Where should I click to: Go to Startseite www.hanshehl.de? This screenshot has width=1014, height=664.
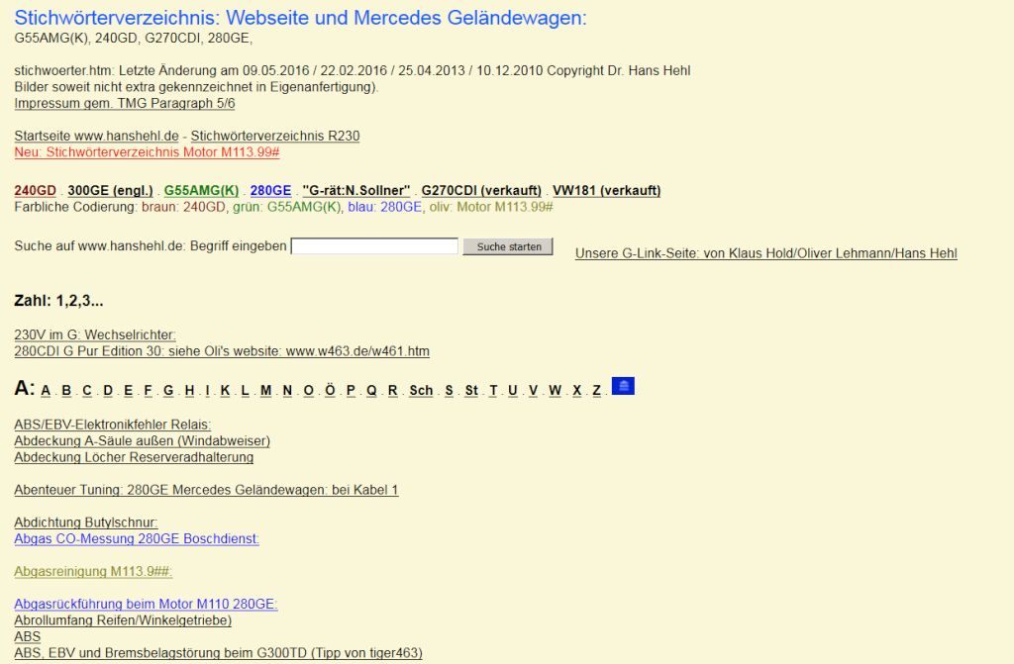[96, 136]
